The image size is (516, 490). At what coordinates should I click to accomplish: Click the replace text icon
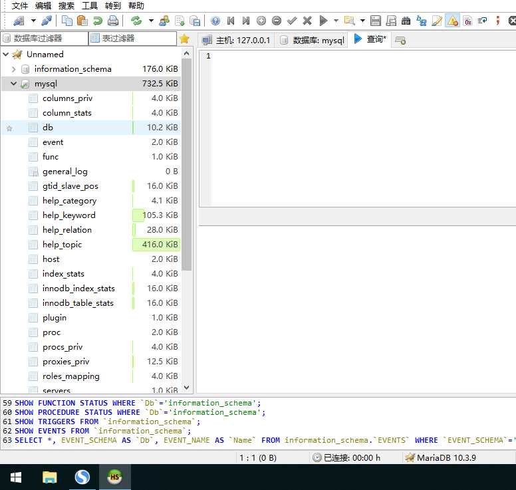click(x=422, y=21)
